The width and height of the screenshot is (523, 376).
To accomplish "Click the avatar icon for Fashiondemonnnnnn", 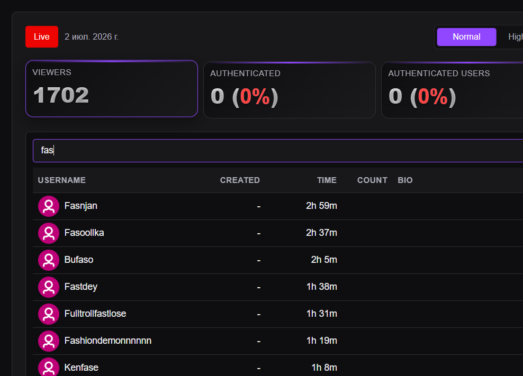I will click(49, 341).
